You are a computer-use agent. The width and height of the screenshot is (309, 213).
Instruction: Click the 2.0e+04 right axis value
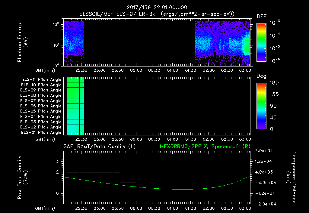263,151
